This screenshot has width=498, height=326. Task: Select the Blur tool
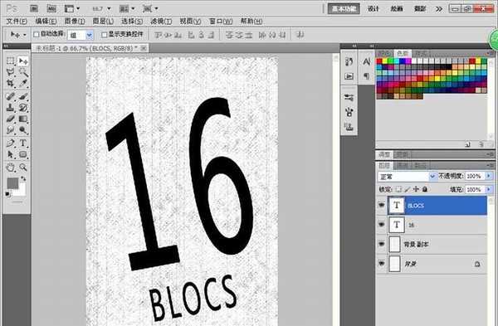coord(11,130)
